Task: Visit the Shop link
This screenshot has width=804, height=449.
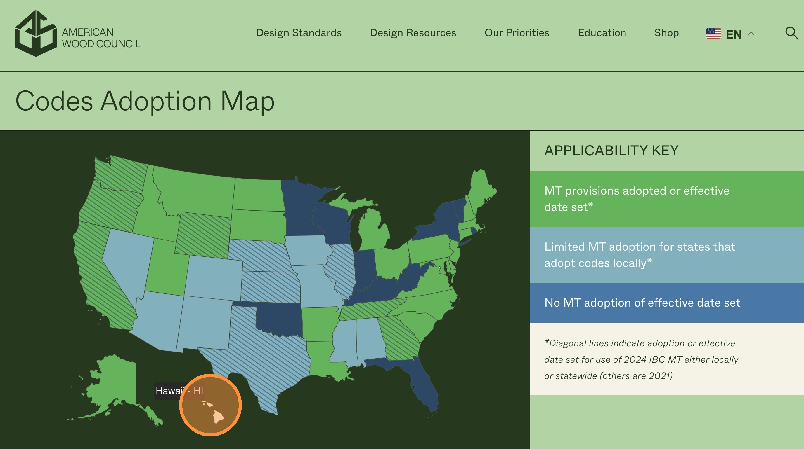Action: pos(666,33)
